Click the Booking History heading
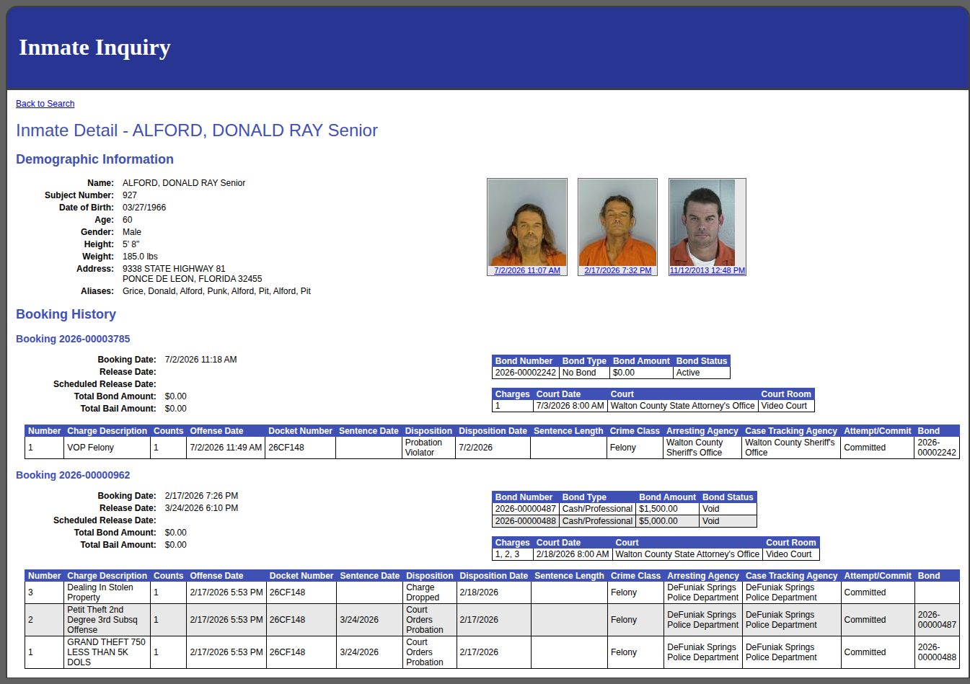 66,314
